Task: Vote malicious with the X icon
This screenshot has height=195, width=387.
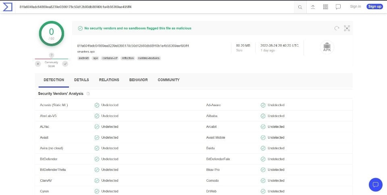Action: tap(38, 64)
